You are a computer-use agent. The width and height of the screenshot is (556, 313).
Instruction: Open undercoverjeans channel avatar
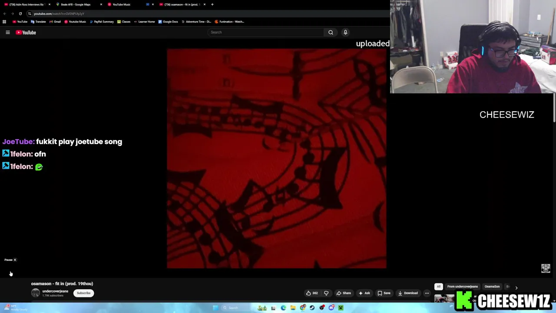pos(35,293)
